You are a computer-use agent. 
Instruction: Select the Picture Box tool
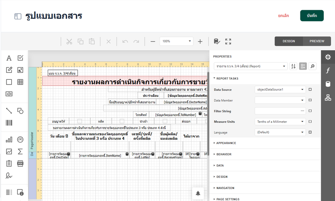tap(20, 70)
